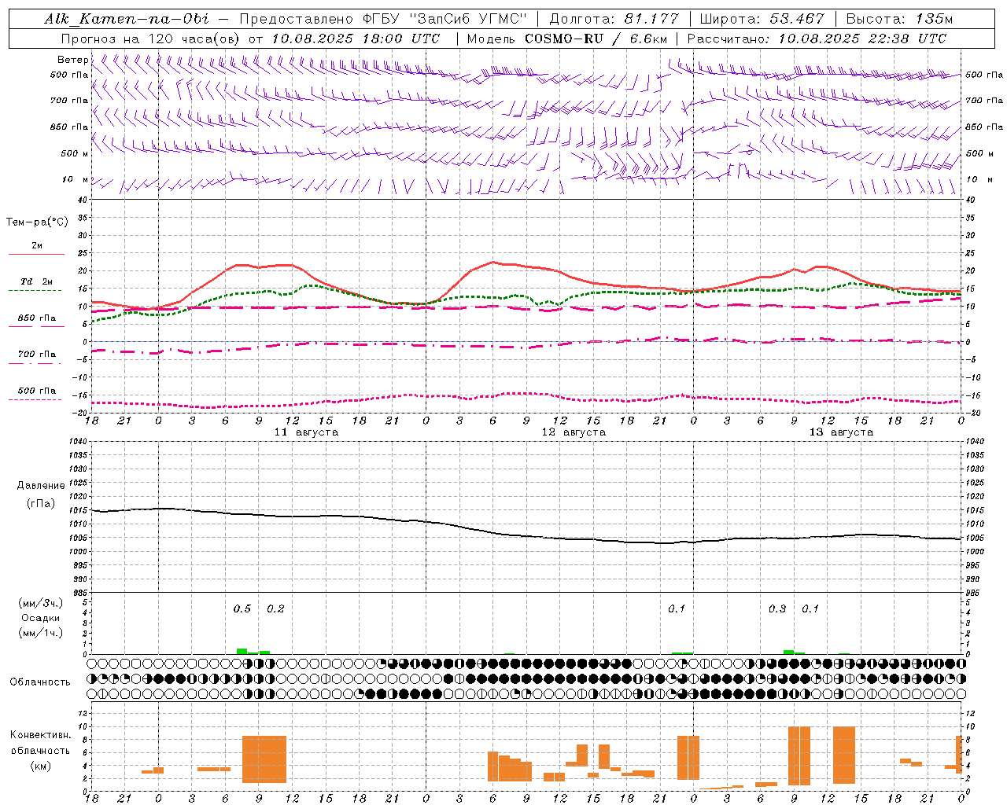Screen dimensions: 1007x805
Task: Click the dotted 500 гПа temperature legend line
Action: pyautogui.click(x=35, y=399)
